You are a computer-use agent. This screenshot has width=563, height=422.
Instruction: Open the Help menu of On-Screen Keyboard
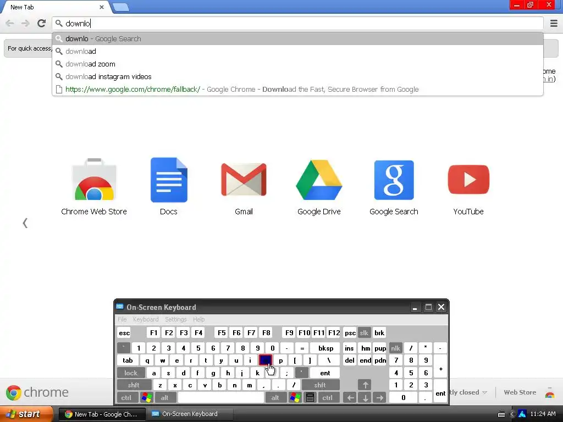coord(198,319)
